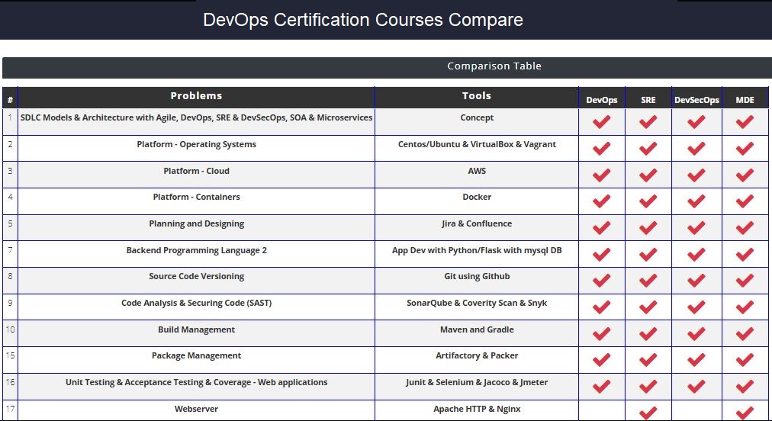Screen dimensions: 772x421
Task: Click the Problems column header
Action: point(196,96)
